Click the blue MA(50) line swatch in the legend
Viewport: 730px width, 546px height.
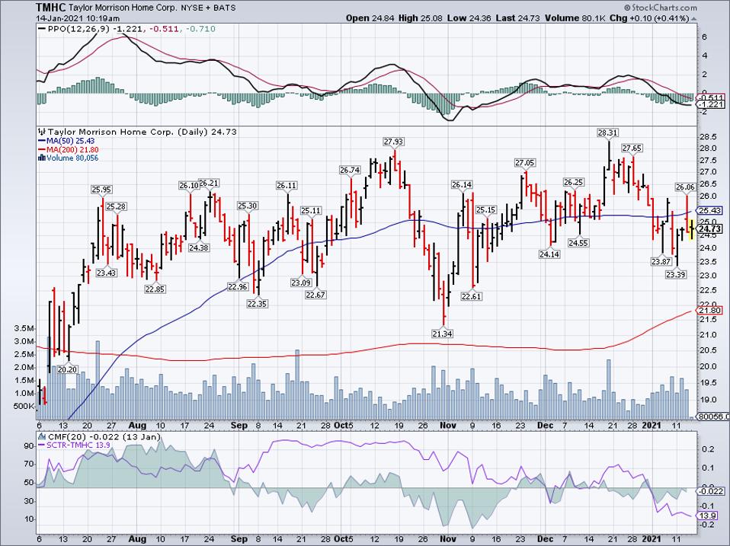(x=42, y=141)
